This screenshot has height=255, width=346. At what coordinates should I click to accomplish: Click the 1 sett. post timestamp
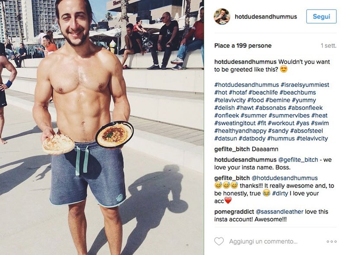(329, 46)
